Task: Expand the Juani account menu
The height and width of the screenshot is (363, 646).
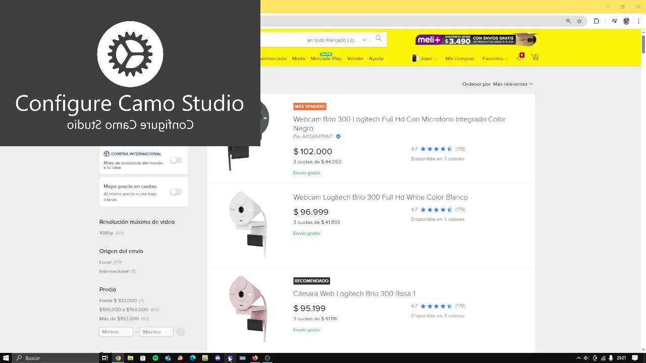Action: tap(425, 58)
